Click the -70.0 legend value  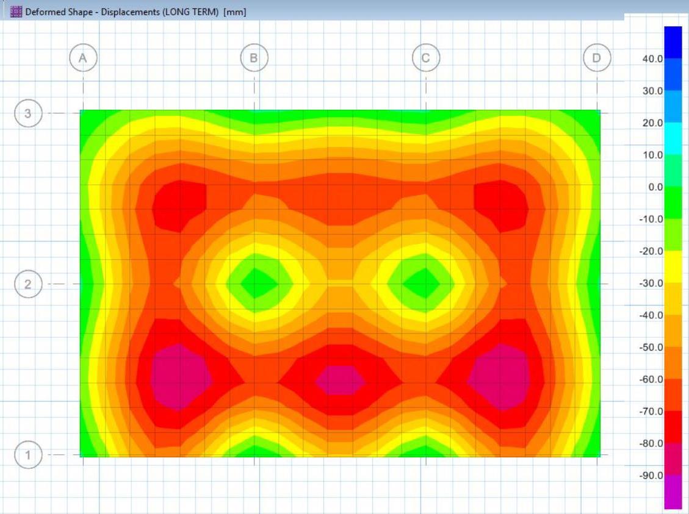pos(651,412)
